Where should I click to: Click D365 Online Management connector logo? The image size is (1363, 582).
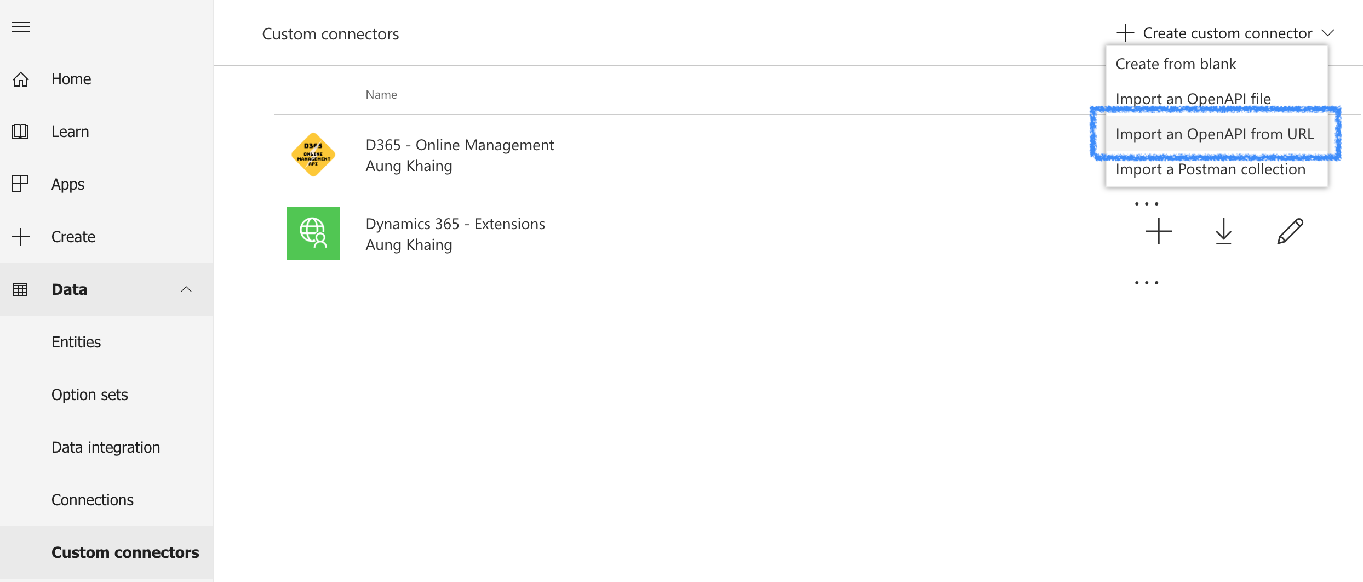(313, 155)
